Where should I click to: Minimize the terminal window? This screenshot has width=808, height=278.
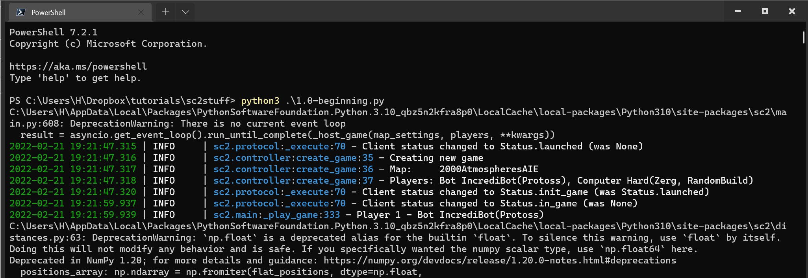point(738,11)
